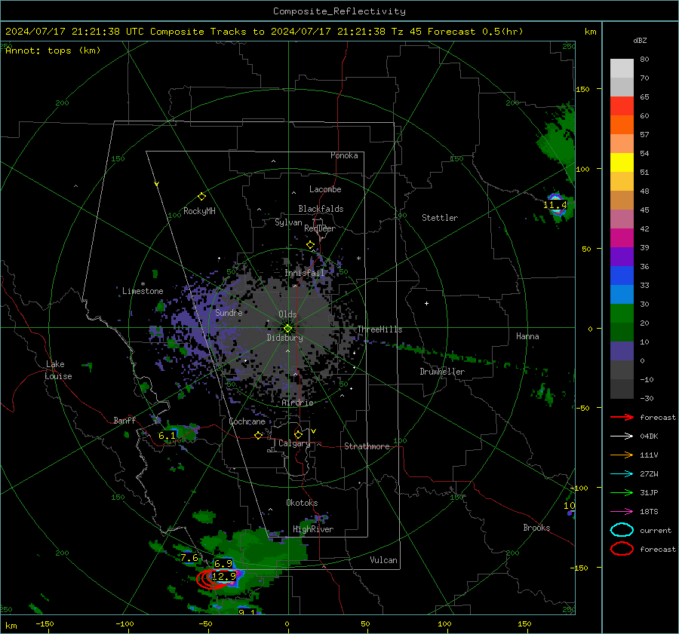679x634 pixels.
Task: Select the yellow diamond marker below RedDeer
Action: pos(310,245)
